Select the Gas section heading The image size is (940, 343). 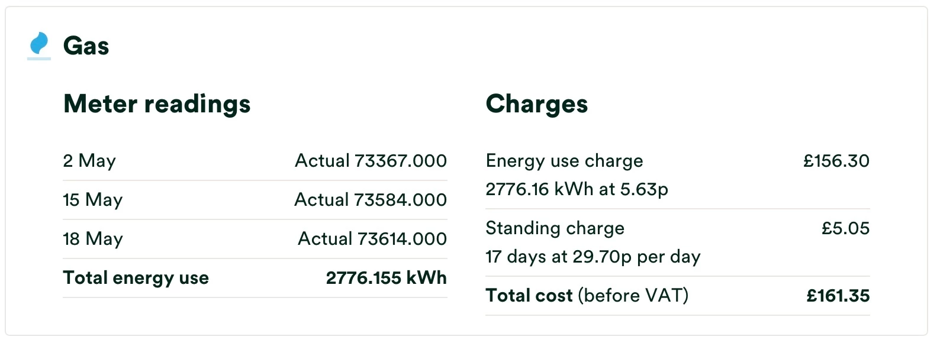(x=86, y=46)
